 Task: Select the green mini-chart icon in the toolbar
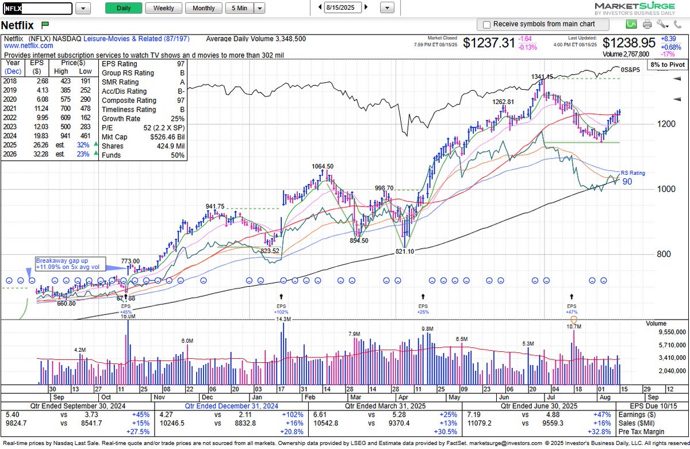click(631, 24)
